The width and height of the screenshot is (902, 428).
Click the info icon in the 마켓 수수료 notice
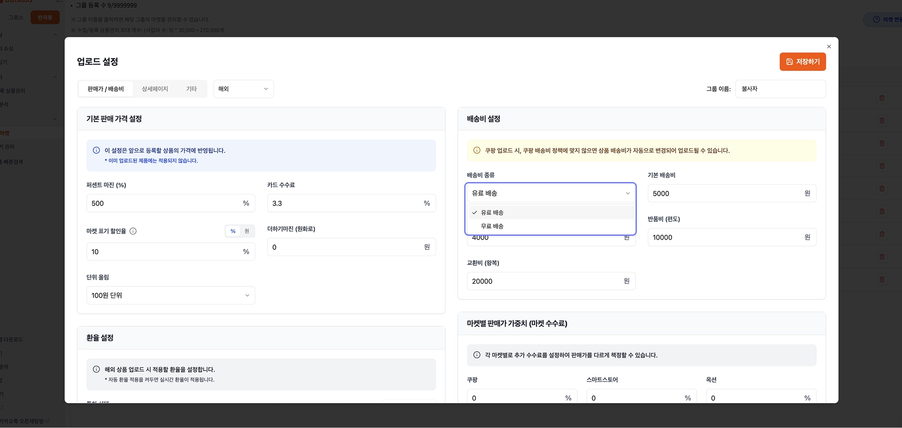[477, 355]
